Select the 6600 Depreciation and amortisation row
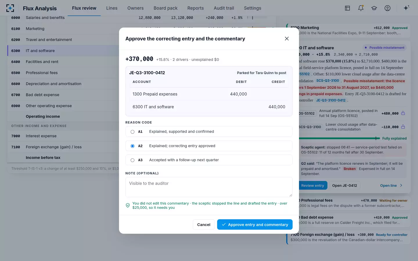The width and height of the screenshot is (418, 261). tap(63, 84)
